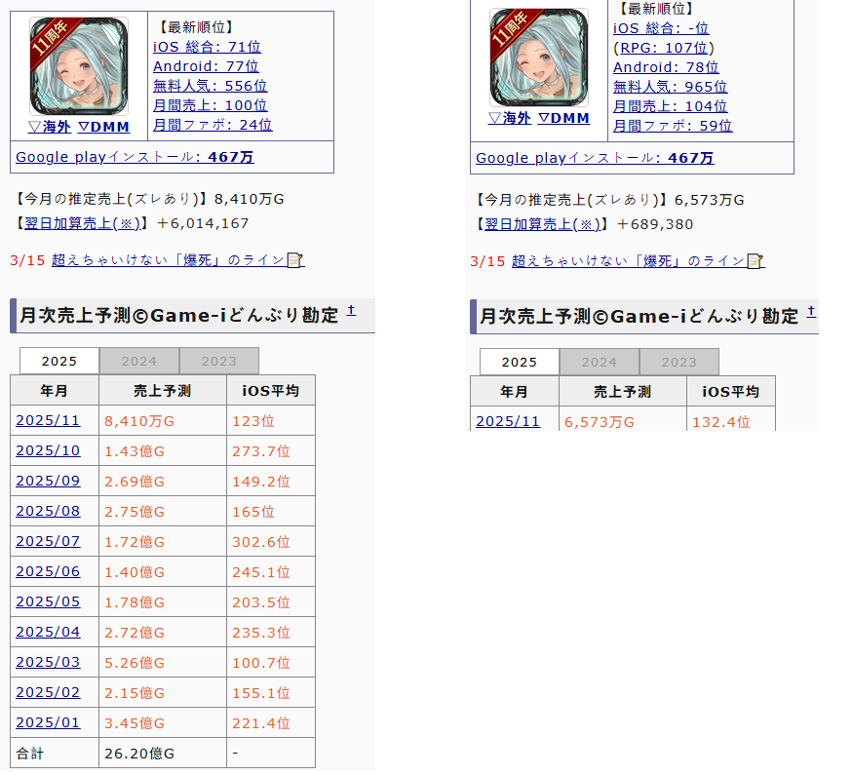Open right 翌日加算売上(※) link
This screenshot has height=775, width=852.
tap(543, 224)
